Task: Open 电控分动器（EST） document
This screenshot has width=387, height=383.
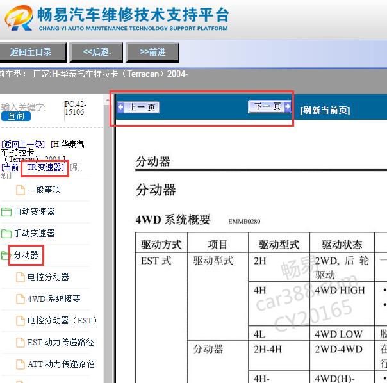Action: coord(62,320)
